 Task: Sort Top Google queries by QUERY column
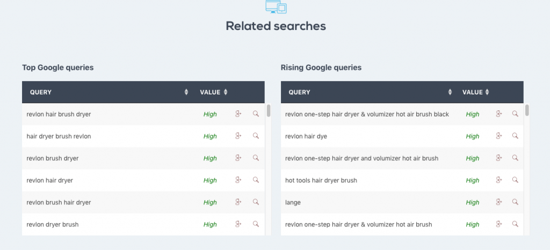[x=186, y=92]
